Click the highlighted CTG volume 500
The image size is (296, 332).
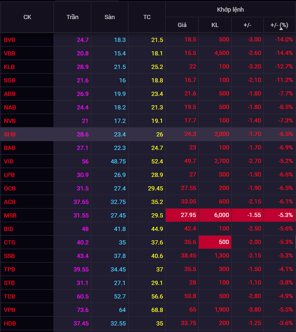[x=215, y=243]
